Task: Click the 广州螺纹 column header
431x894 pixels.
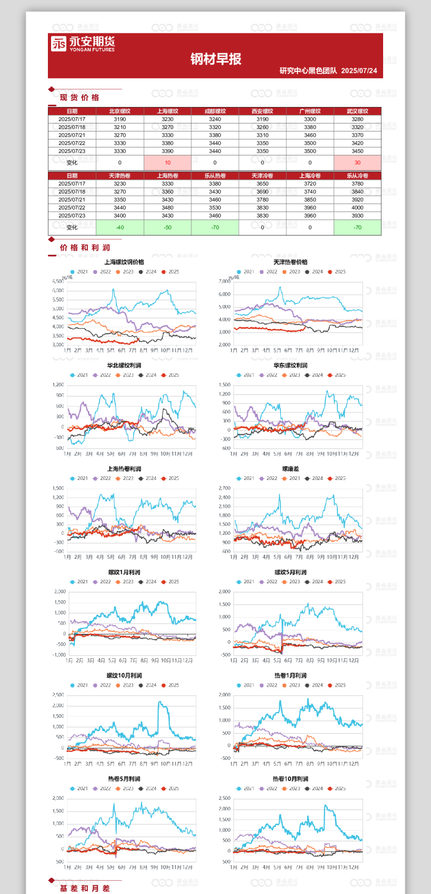Action: click(310, 111)
